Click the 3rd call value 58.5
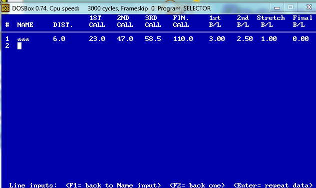Image resolution: width=316 pixels, height=188 pixels. pyautogui.click(x=153, y=38)
